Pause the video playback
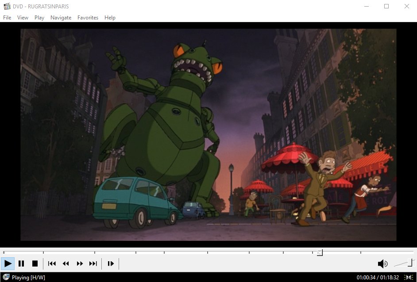The width and height of the screenshot is (417, 282). click(x=21, y=263)
